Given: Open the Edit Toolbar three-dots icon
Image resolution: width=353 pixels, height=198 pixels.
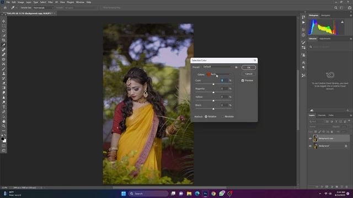Looking at the screenshot, I should 4,131.
